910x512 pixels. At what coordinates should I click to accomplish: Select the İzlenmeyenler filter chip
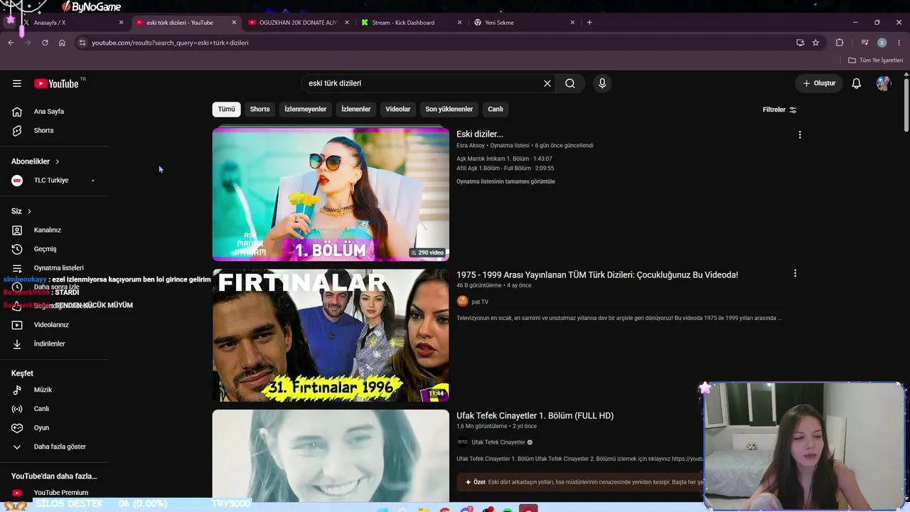pyautogui.click(x=306, y=110)
